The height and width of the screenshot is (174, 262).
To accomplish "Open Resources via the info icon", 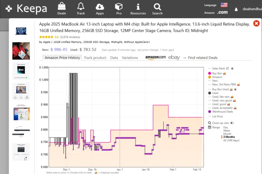I will pos(138,6).
